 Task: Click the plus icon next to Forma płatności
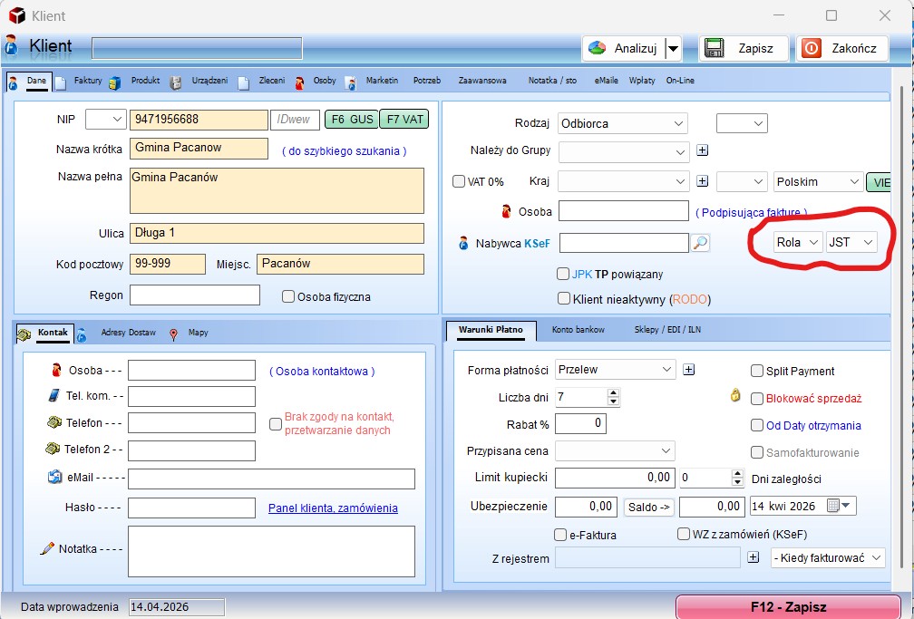pos(689,370)
